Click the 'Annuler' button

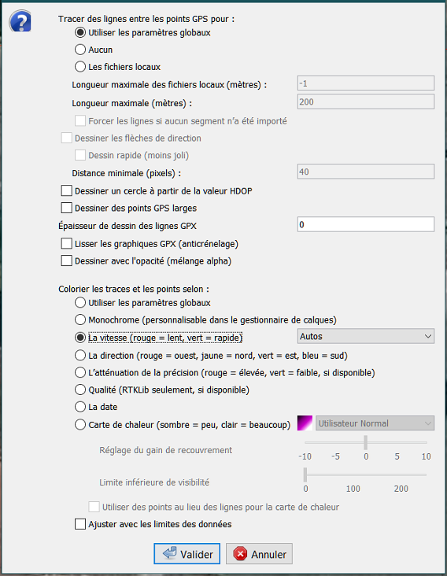[x=260, y=554]
